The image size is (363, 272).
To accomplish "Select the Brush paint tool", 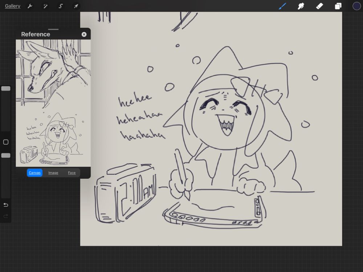I will (282, 6).
